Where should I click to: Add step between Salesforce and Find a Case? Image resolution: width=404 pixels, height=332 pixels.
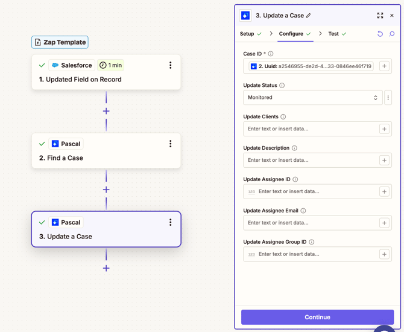(106, 111)
